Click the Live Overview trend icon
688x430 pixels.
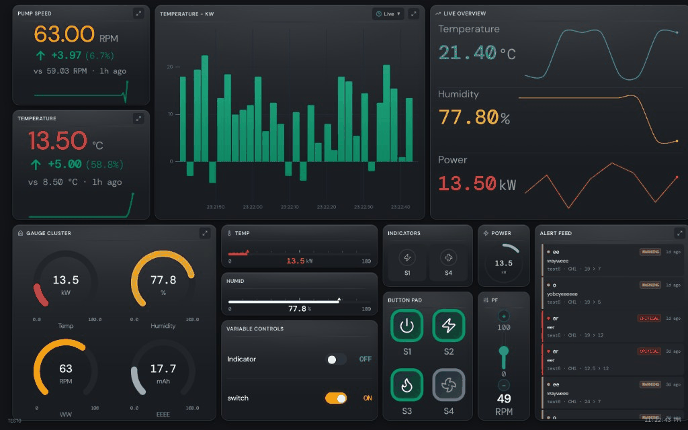pos(438,13)
